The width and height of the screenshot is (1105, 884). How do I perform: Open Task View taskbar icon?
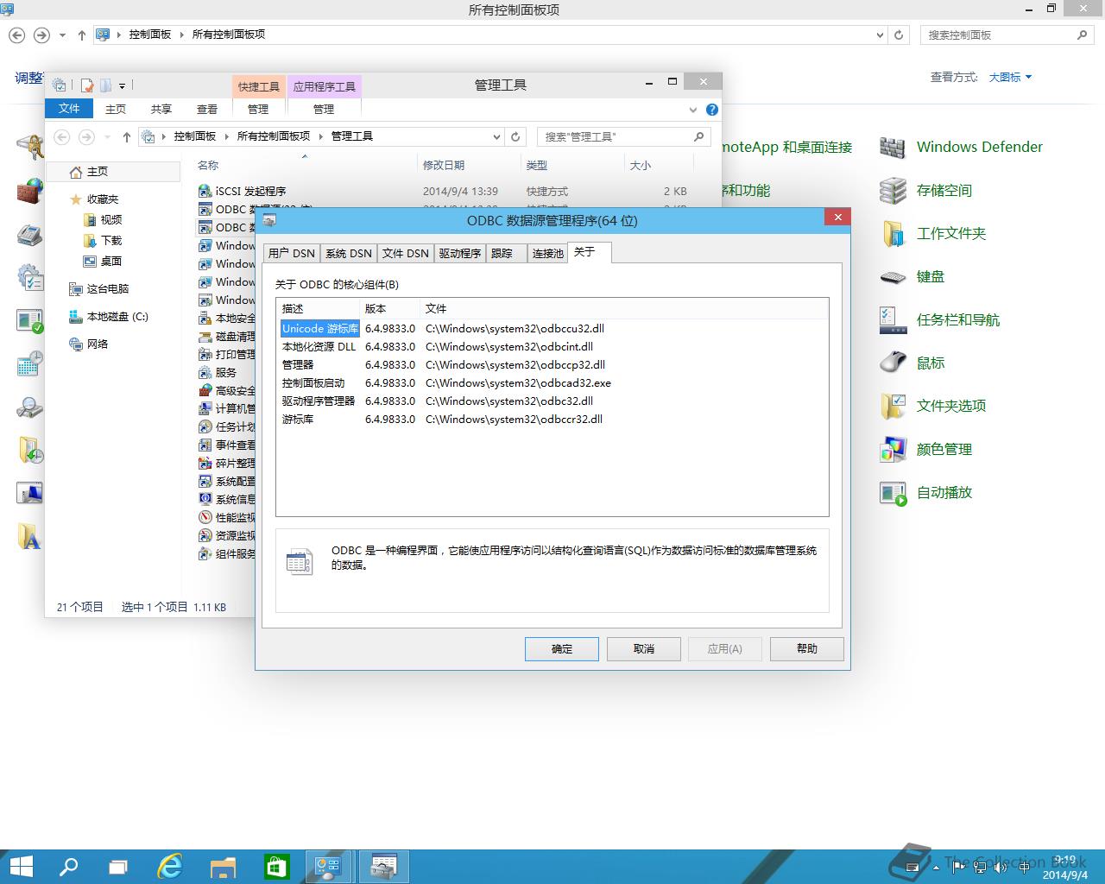coord(118,866)
